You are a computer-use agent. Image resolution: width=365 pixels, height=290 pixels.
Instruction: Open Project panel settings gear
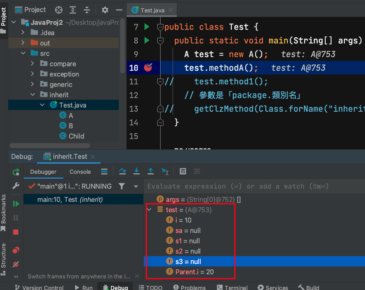(105, 10)
